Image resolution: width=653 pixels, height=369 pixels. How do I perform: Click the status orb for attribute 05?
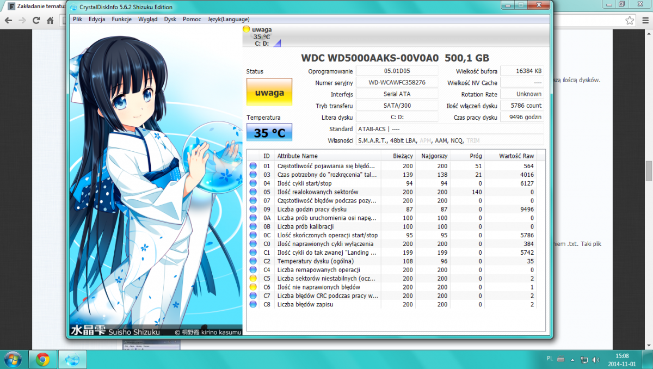tap(253, 192)
